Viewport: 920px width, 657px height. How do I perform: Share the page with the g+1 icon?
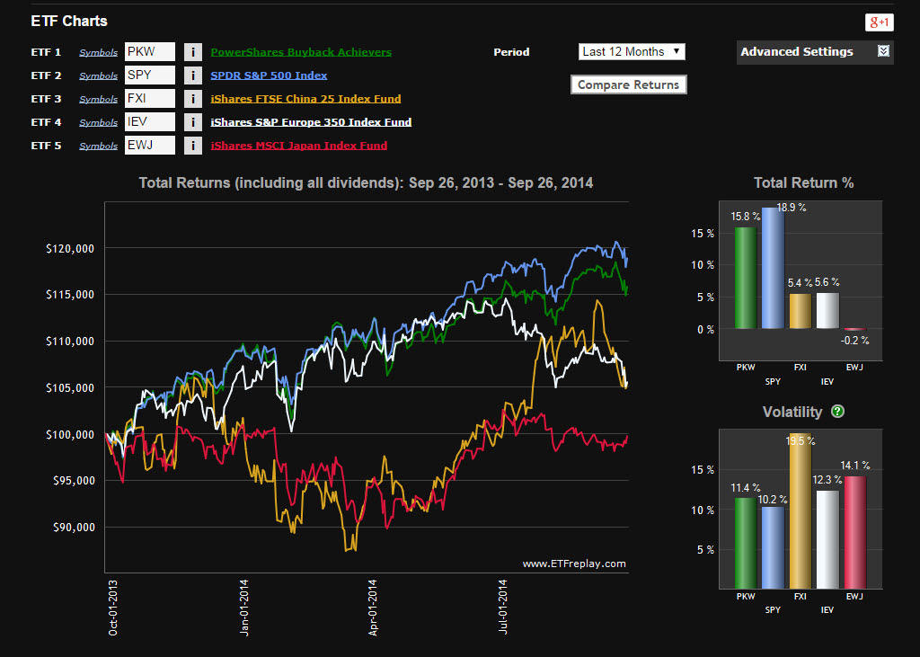(880, 22)
